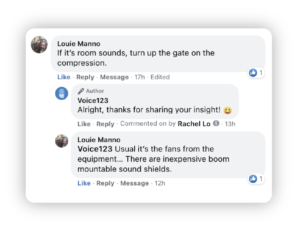Viewport: 298px width, 227px height.
Task: Like the "thanks for sharing your insight" comment
Action: tap(84, 124)
